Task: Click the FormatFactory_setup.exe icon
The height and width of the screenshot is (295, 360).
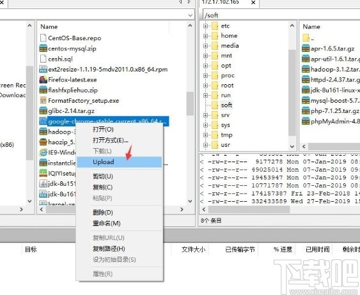Action: [x=43, y=100]
